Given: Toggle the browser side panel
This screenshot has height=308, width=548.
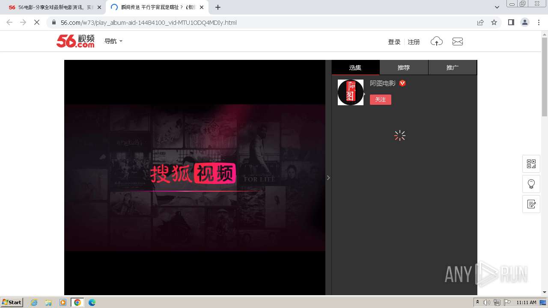Looking at the screenshot, I should (511, 22).
